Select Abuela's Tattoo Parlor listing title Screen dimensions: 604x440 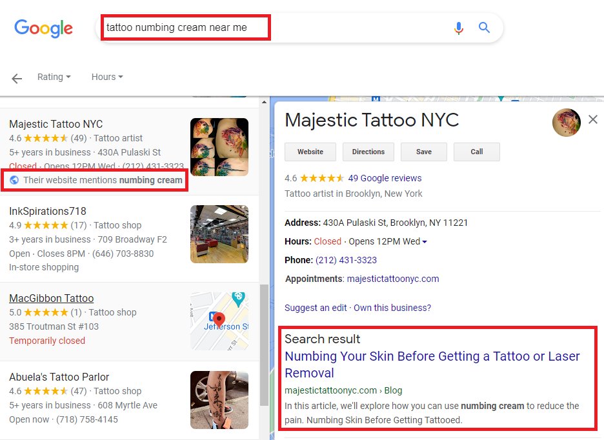(59, 377)
